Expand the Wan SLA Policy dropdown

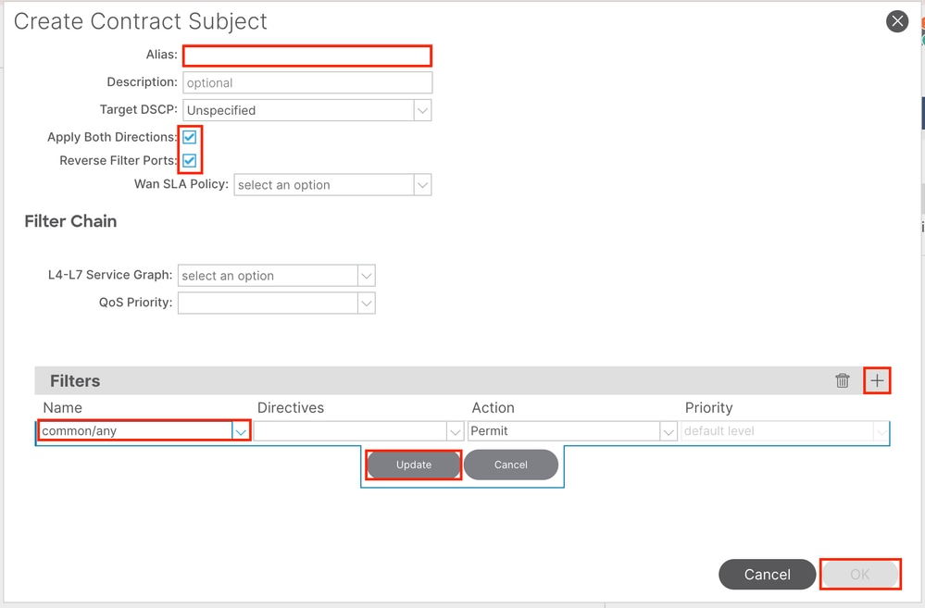click(422, 185)
